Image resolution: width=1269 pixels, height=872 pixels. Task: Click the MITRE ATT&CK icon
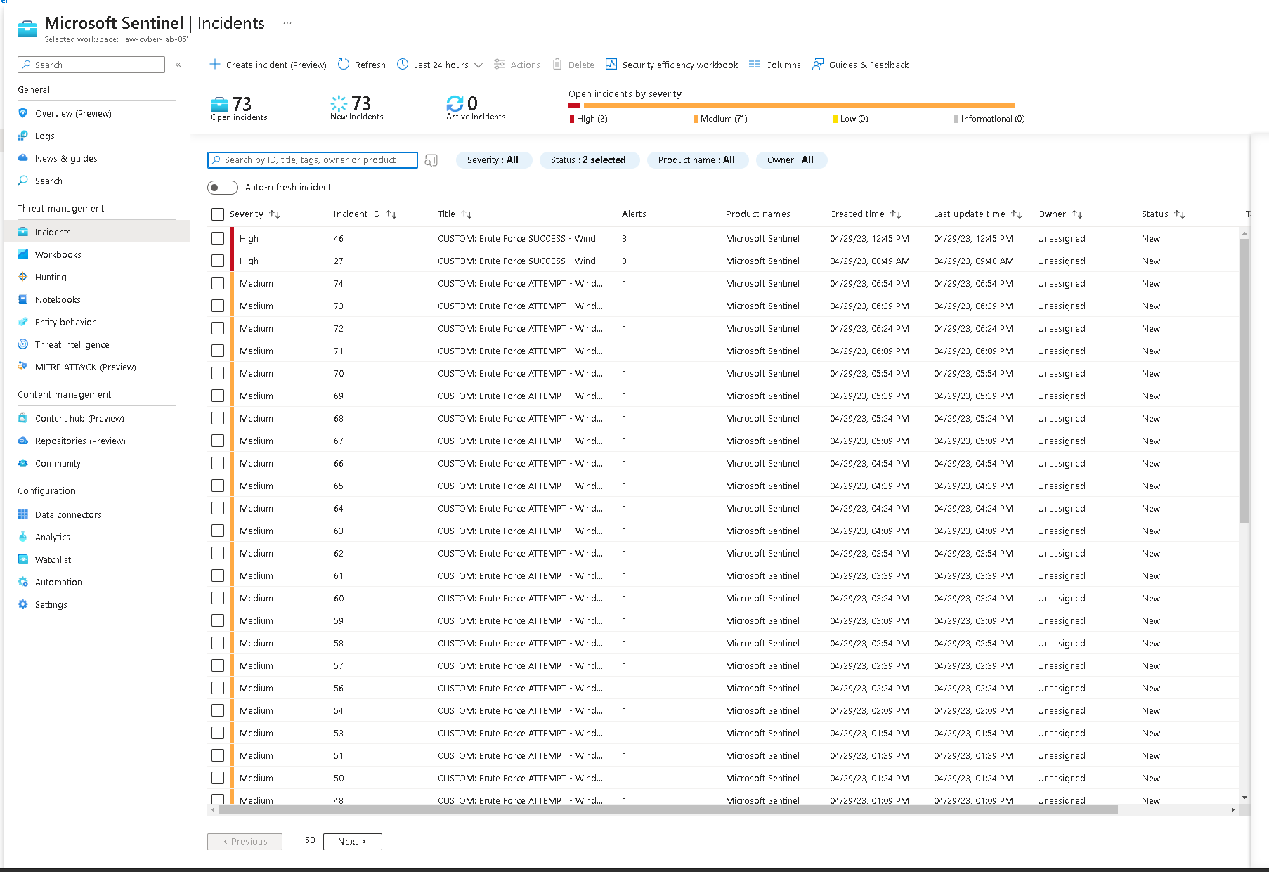(x=23, y=367)
